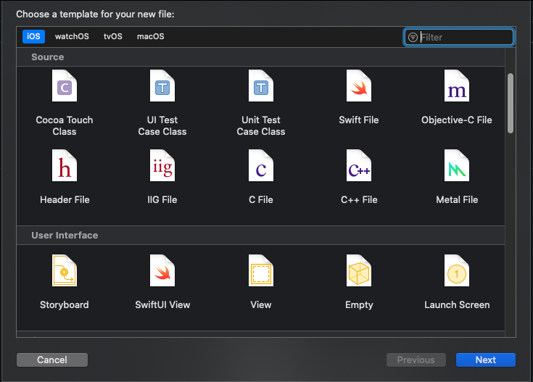533x382 pixels.
Task: Click the Cancel button
Action: point(52,360)
